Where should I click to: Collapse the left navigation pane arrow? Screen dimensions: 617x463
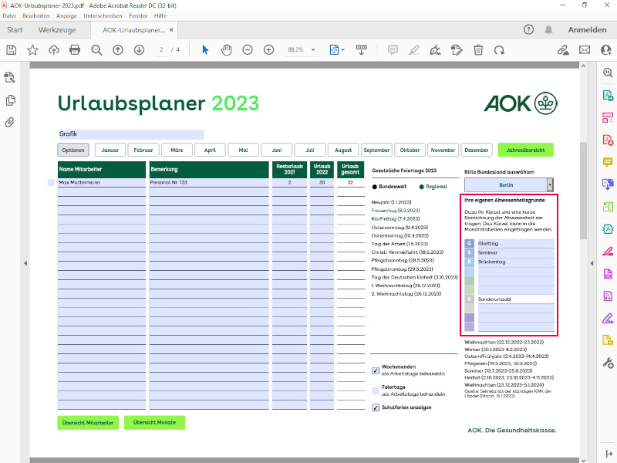coord(25,263)
